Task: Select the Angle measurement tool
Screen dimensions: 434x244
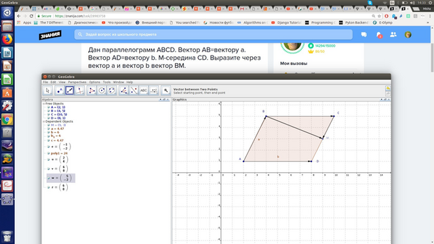Action: pyautogui.click(x=123, y=90)
